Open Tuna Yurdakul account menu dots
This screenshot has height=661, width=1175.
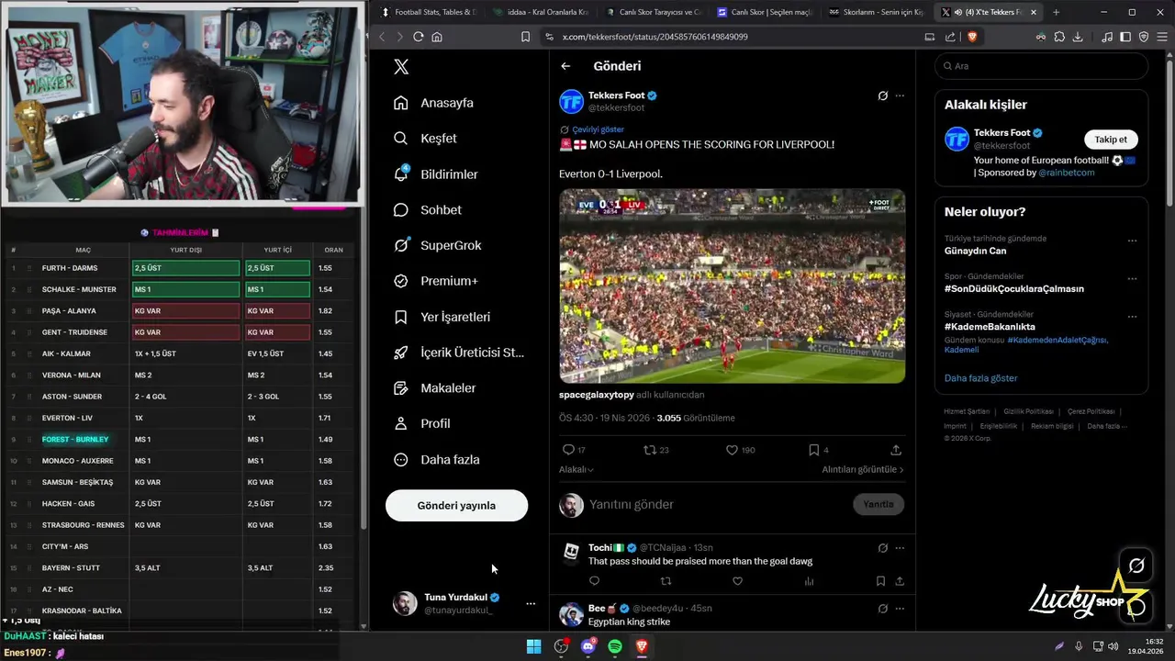[531, 603]
